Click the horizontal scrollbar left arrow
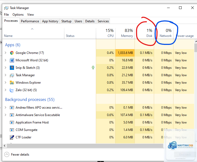Screen dimensions: 197x162 pos(5,146)
